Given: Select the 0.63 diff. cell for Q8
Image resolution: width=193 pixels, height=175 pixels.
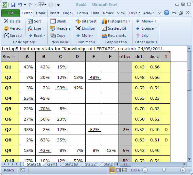Looking at the screenshot, I should click(x=140, y=140).
